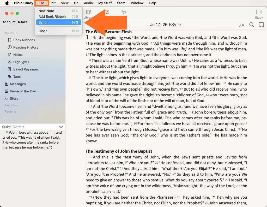
Task: Click the shopping cart toolbar icon
Action: [124, 12]
